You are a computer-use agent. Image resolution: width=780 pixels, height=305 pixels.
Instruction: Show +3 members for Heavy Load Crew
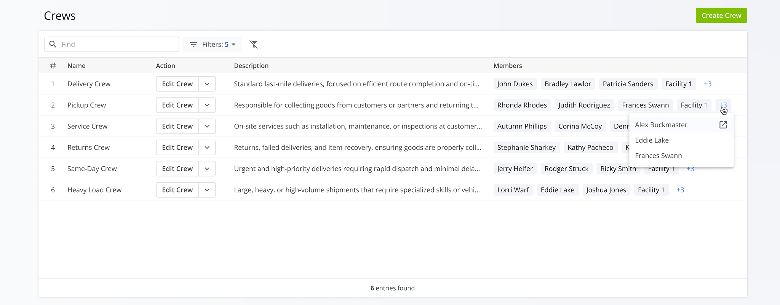click(x=680, y=190)
